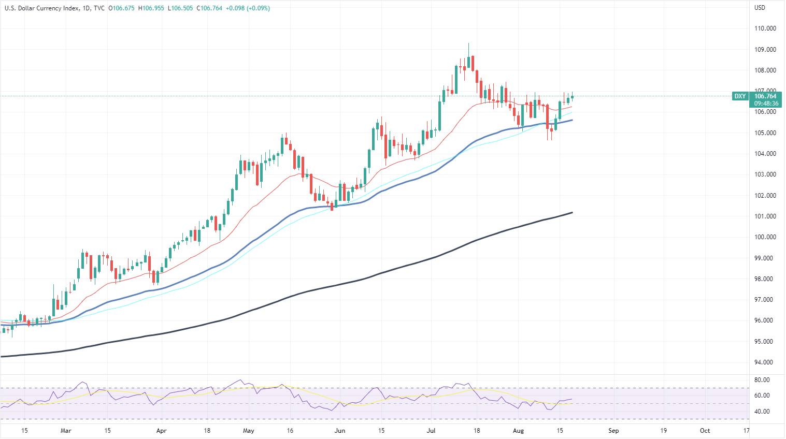786x439 pixels.
Task: Click the Apr label on the time axis
Action: (x=162, y=431)
